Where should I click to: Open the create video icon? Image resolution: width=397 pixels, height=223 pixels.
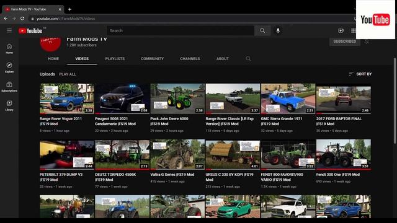coord(341,30)
